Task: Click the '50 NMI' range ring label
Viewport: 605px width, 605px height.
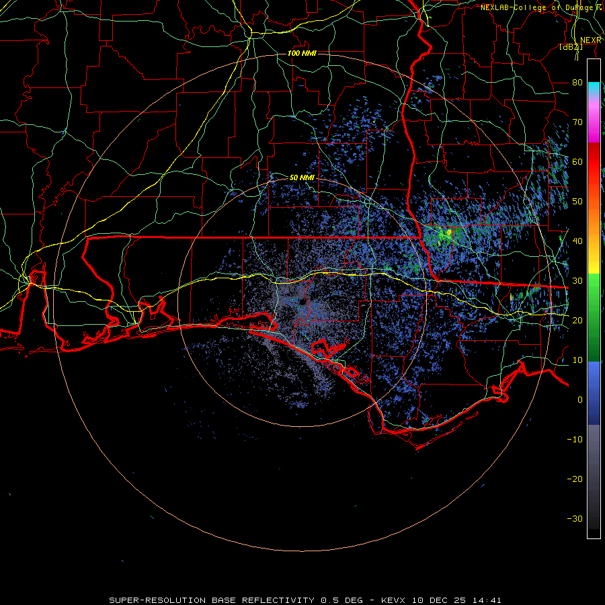Action: point(302,177)
